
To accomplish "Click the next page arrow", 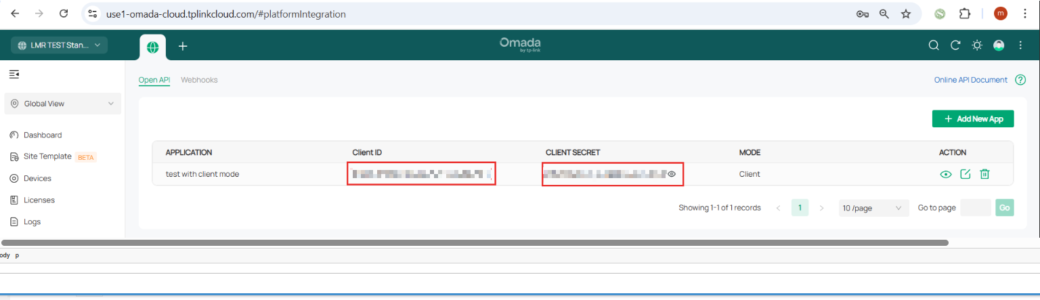I will point(821,208).
